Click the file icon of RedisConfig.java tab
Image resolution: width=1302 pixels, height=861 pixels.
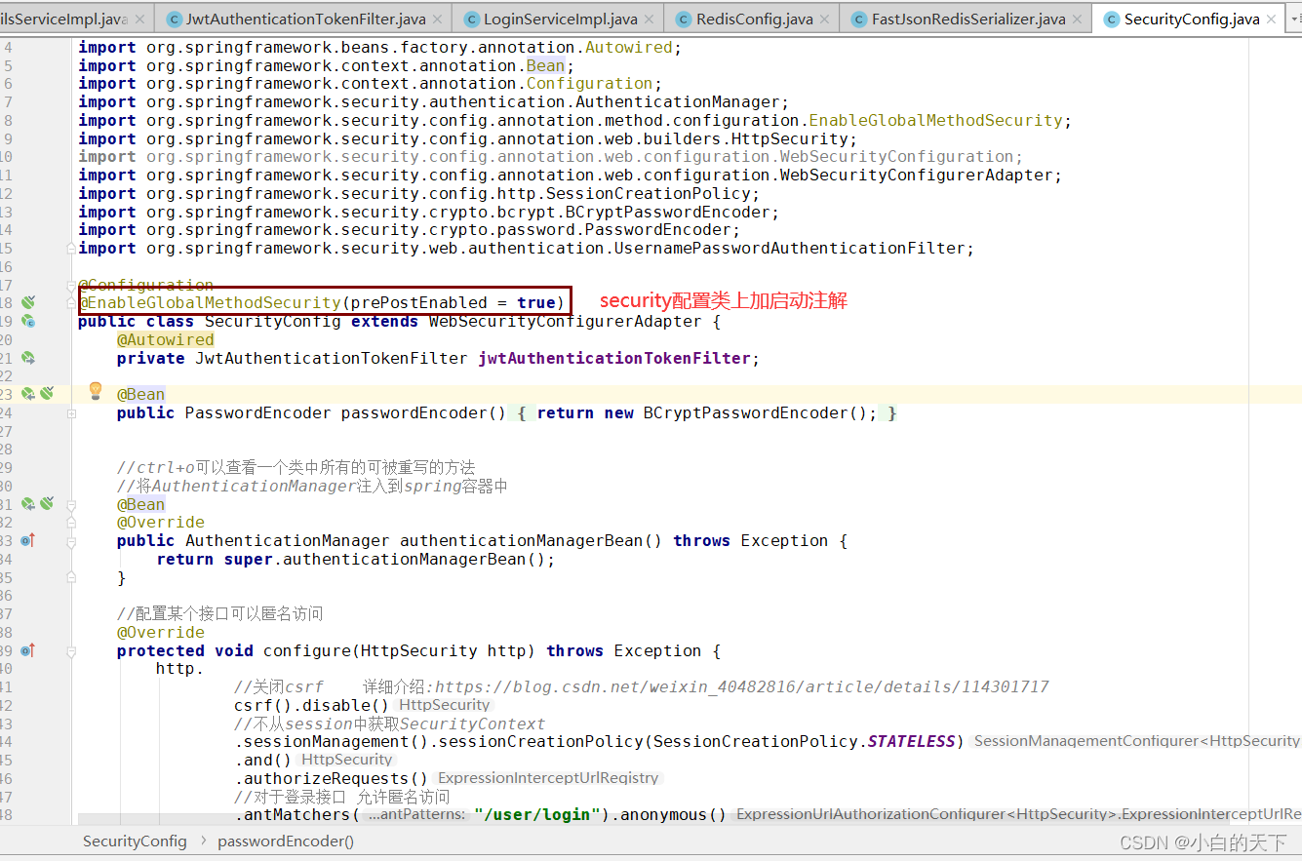[685, 19]
